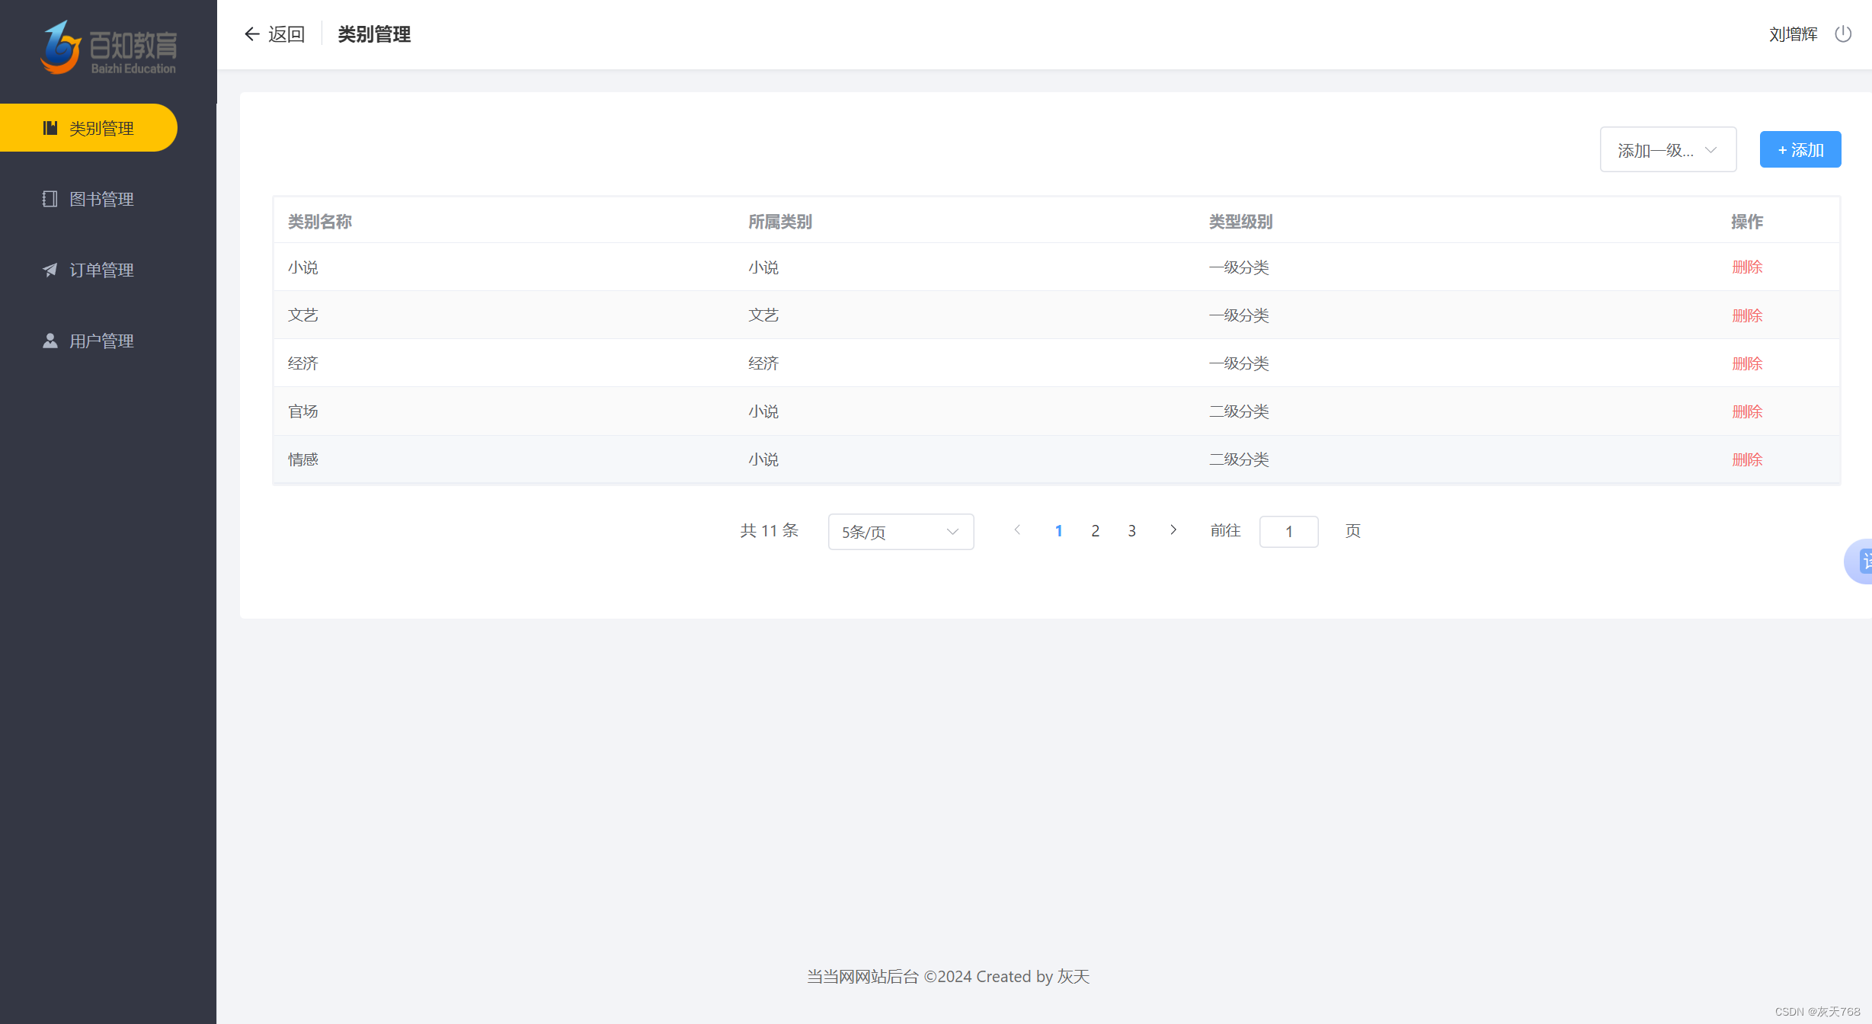Screen dimensions: 1872x1024
Task: Click the back arrow icon
Action: (251, 34)
